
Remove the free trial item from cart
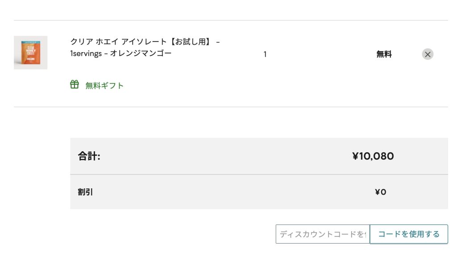click(x=428, y=54)
